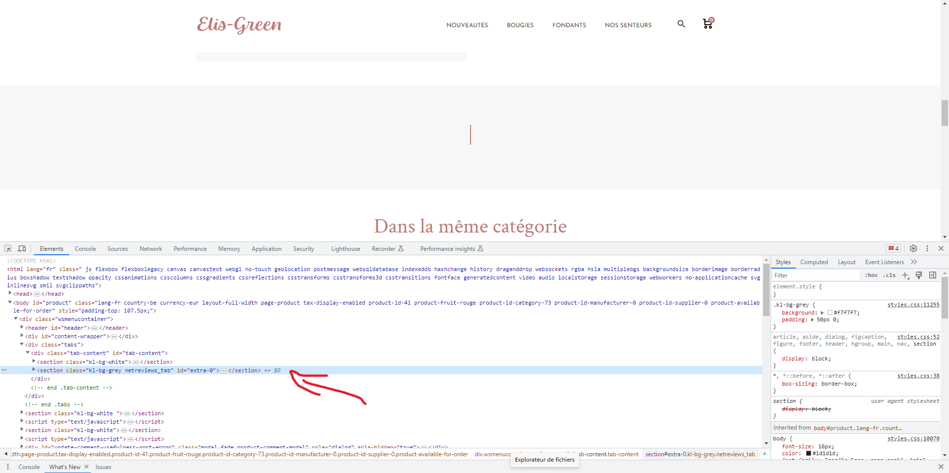
Task: Open the console drawer three-dot menu
Action: pos(8,467)
